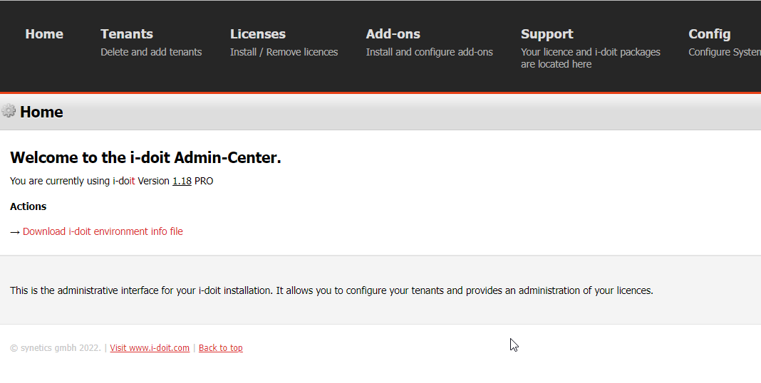This screenshot has width=761, height=383.
Task: Click the 'Install and configure add-ons' description
Action: [429, 52]
